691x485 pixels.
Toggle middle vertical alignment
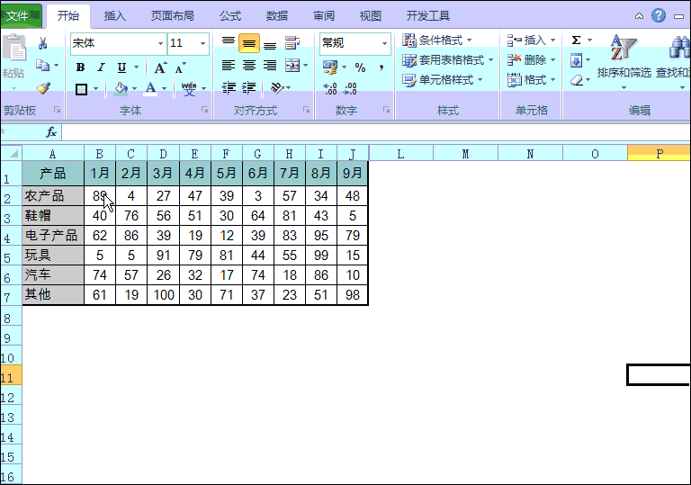click(249, 43)
